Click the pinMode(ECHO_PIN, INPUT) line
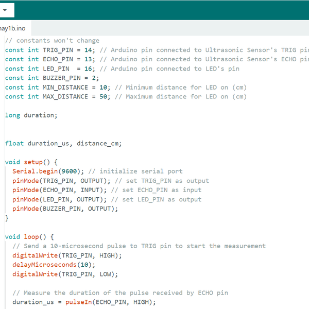Screen dimensions: 309x309 [x=107, y=190]
